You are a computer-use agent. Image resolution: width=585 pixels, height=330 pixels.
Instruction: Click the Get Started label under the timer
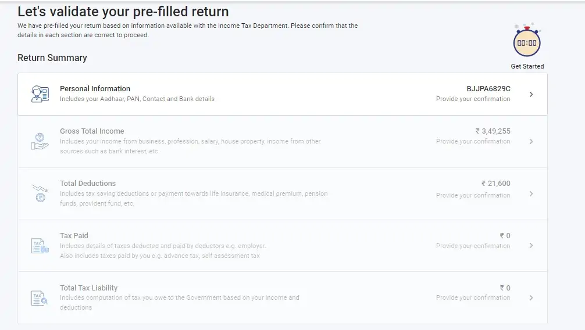tap(527, 66)
